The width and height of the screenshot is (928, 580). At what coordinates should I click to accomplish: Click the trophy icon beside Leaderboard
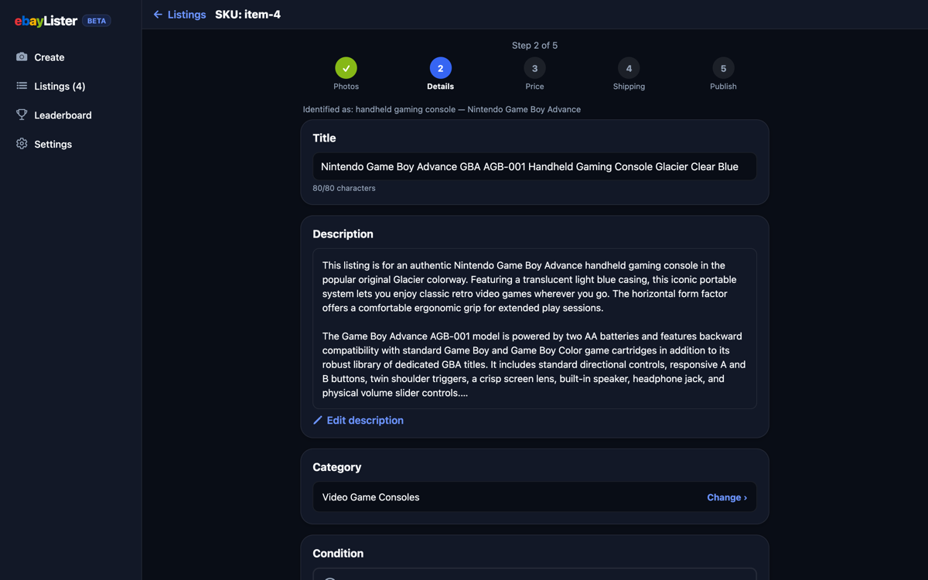22,115
